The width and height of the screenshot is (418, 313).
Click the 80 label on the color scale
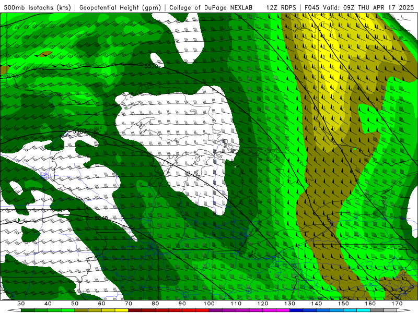[x=155, y=304]
